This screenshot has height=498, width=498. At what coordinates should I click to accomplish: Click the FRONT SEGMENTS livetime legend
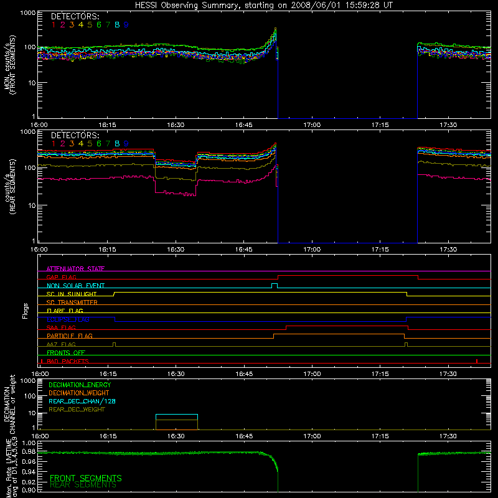(x=86, y=477)
